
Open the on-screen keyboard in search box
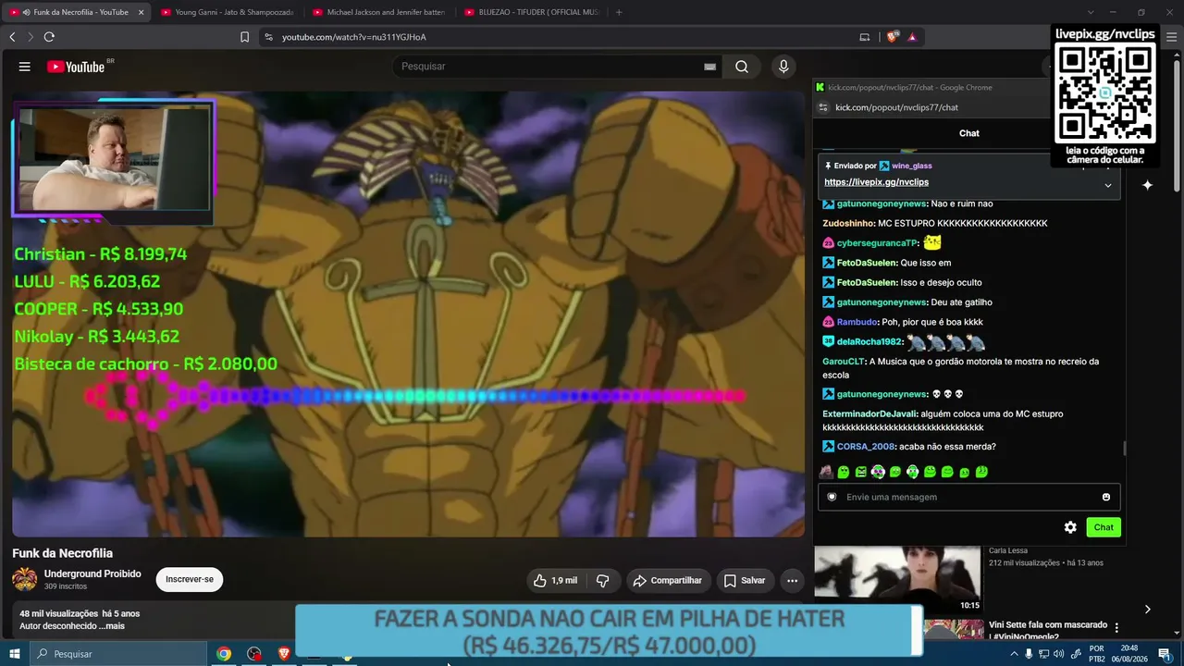[709, 67]
